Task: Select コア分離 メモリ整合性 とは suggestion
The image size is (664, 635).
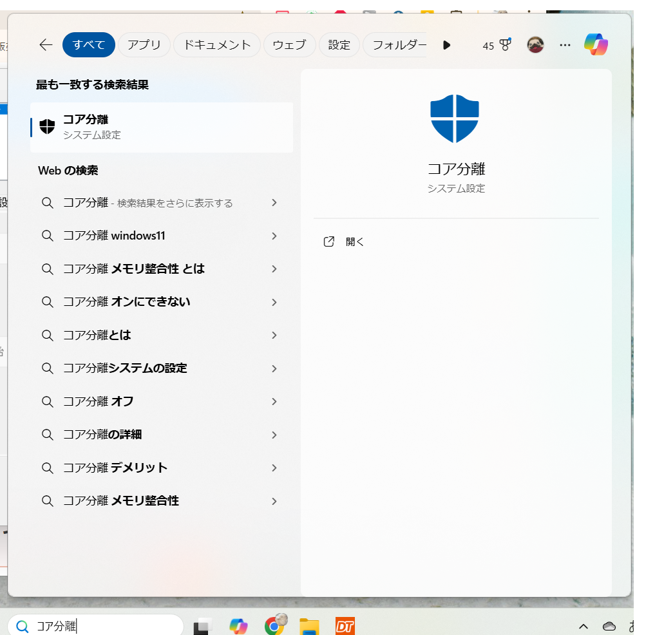Action: pos(162,269)
